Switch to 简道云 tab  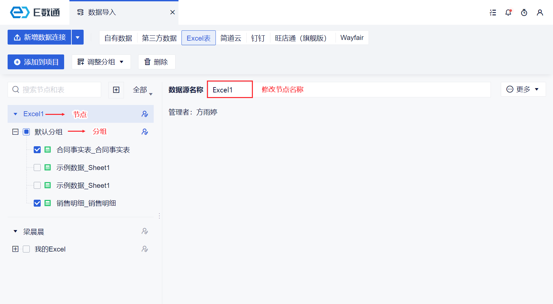tap(231, 38)
